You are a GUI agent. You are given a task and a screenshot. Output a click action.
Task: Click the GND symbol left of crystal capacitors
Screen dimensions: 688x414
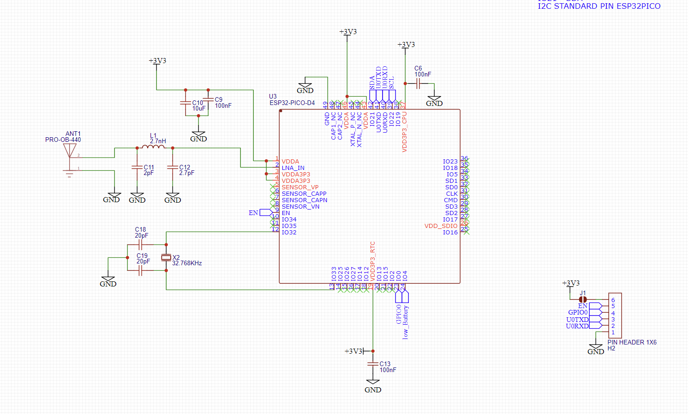coord(108,281)
